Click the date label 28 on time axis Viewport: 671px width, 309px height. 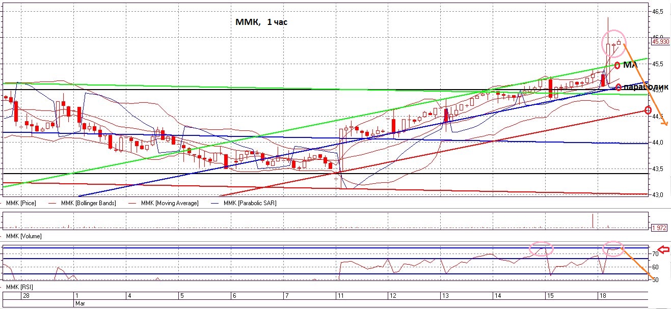point(25,296)
